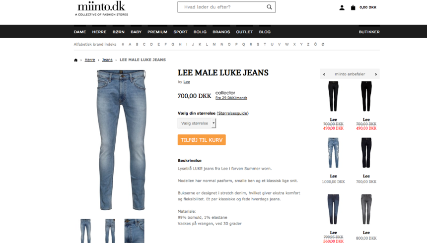The width and height of the screenshot is (427, 243).
Task: Show next miinto anbefaler recommendations
Action: tap(376, 74)
